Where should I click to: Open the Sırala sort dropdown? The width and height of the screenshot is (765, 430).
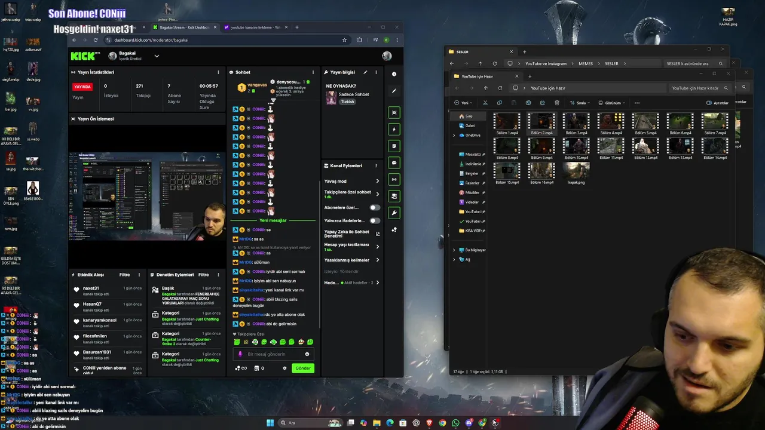(580, 103)
